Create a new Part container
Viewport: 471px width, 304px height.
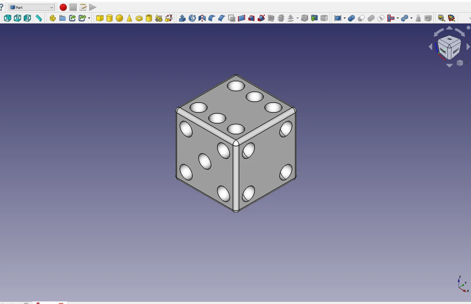tap(52, 18)
